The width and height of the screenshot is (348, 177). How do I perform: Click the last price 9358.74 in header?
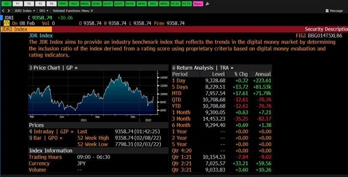click(x=42, y=18)
